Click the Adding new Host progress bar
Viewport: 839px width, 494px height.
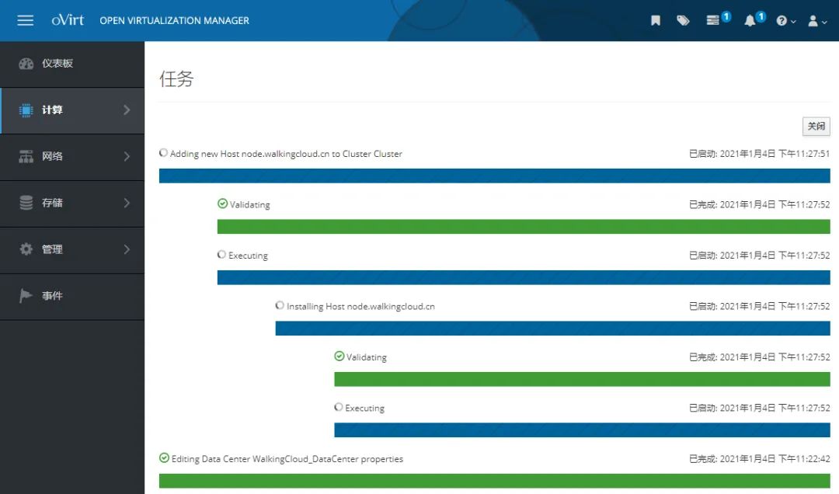[x=494, y=176]
